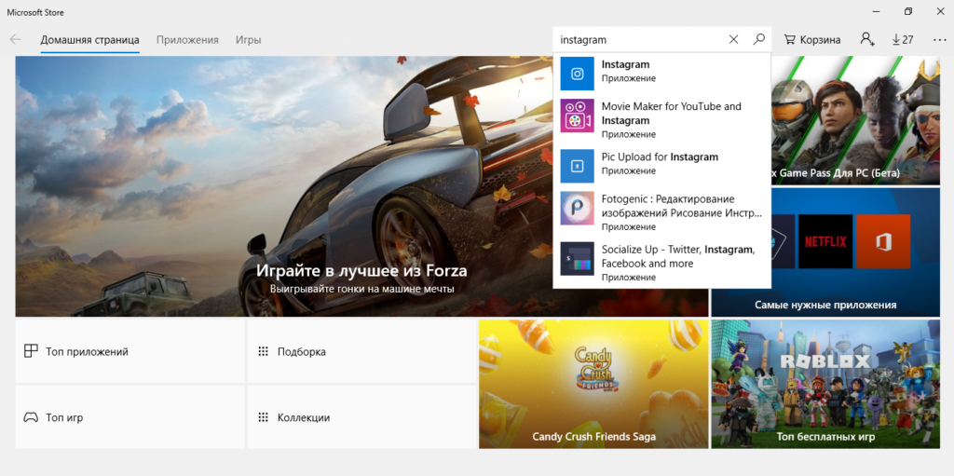Viewport: 954px width, 476px height.
Task: Open Candy Crush Friends Saga tile
Action: (593, 384)
